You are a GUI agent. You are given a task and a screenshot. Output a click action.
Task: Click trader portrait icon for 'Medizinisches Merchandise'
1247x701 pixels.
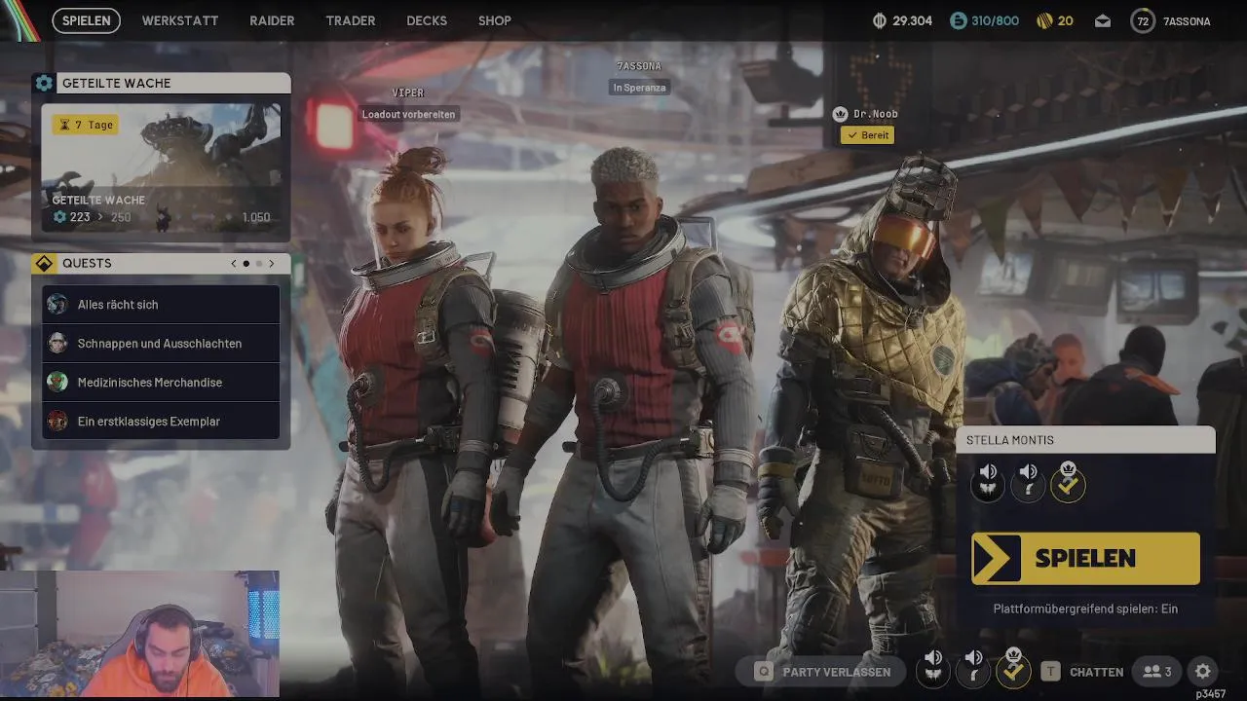click(57, 382)
